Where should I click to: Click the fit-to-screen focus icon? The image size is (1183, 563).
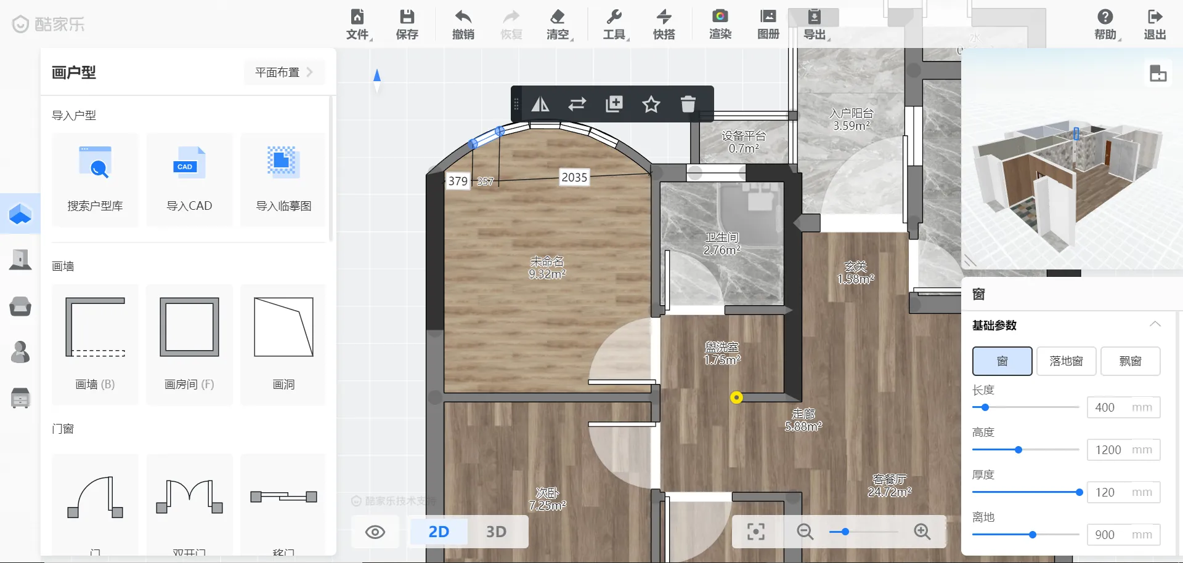pyautogui.click(x=755, y=532)
